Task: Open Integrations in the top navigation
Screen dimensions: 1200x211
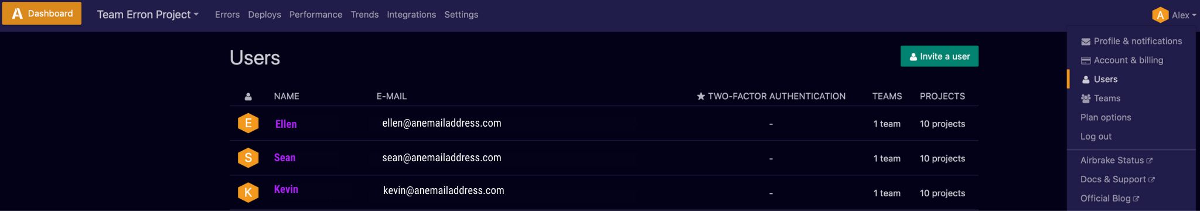Action: pyautogui.click(x=411, y=15)
